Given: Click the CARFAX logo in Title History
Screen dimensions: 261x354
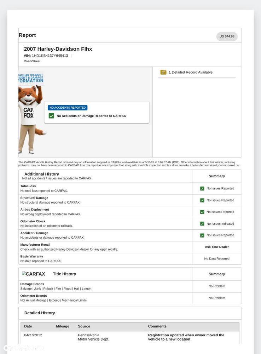Looking at the screenshot, I should tap(34, 274).
